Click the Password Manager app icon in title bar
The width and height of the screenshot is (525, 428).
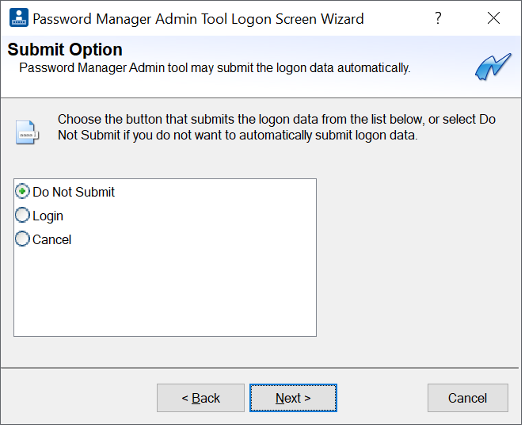coord(17,18)
